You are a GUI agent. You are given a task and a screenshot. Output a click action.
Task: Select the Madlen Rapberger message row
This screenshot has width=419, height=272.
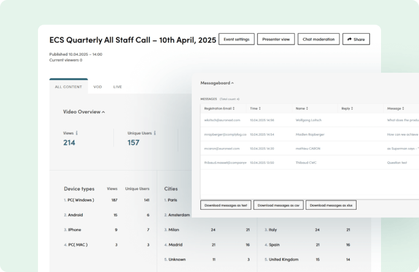pyautogui.click(x=310, y=134)
